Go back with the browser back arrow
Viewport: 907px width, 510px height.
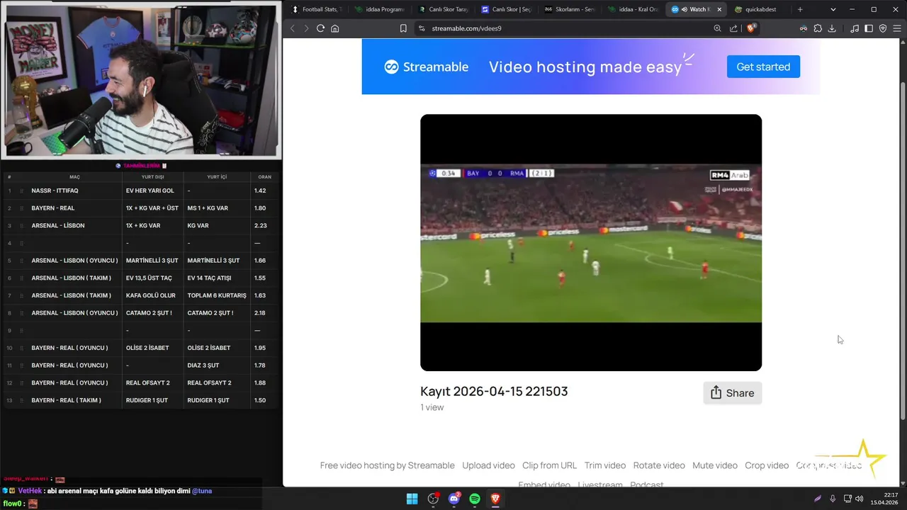tap(293, 28)
